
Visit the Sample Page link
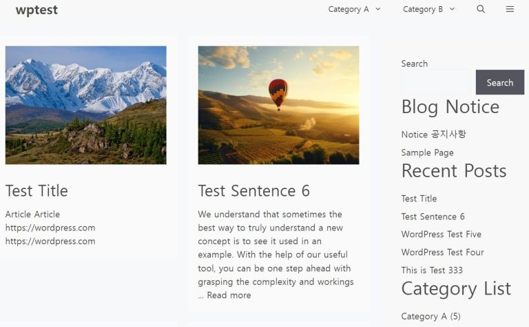click(x=427, y=152)
